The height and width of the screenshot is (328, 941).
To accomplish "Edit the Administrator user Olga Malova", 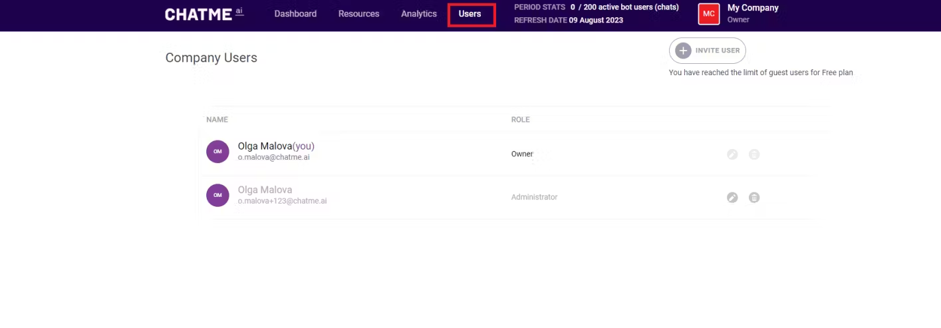I will [x=732, y=198].
